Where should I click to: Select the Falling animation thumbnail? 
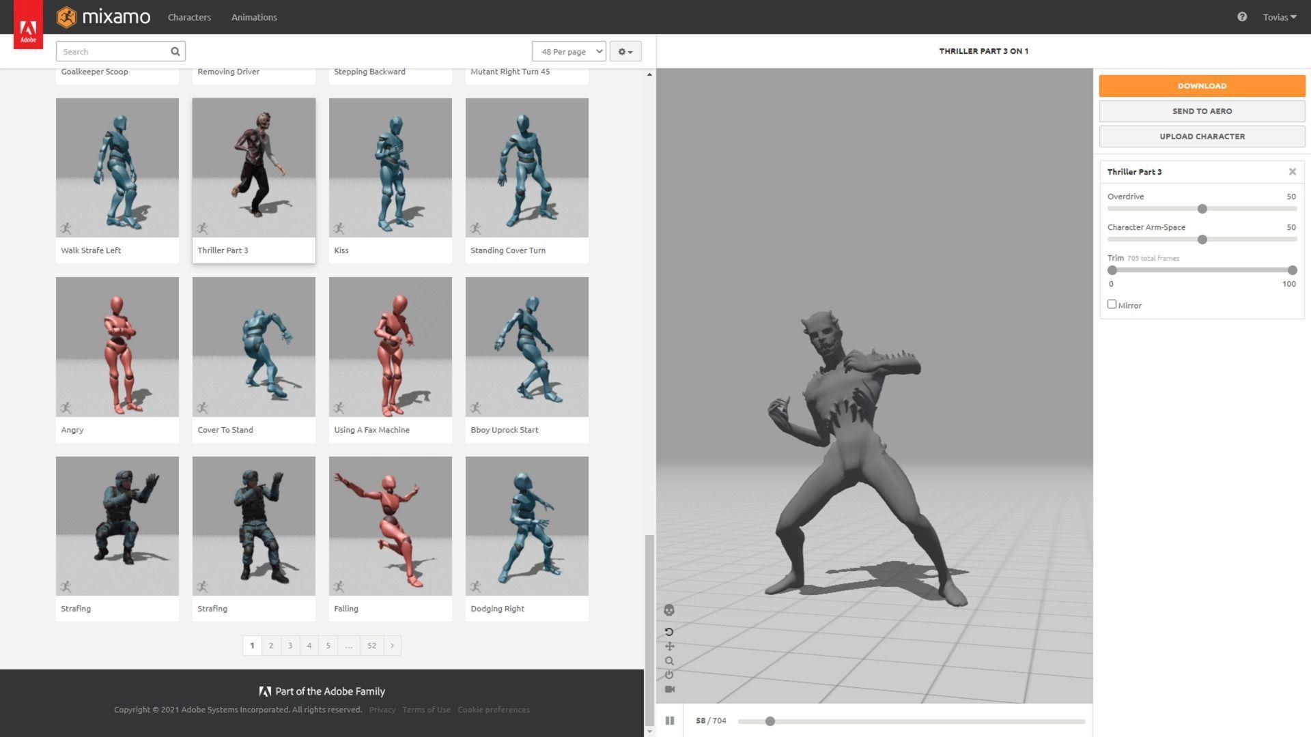coord(391,526)
